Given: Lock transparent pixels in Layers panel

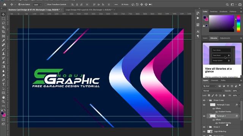Looking at the screenshot, I should coord(209,96).
